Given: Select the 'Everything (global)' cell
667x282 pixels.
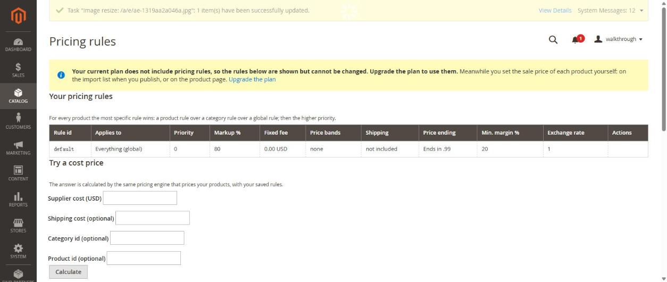Looking at the screenshot, I should coord(130,149).
